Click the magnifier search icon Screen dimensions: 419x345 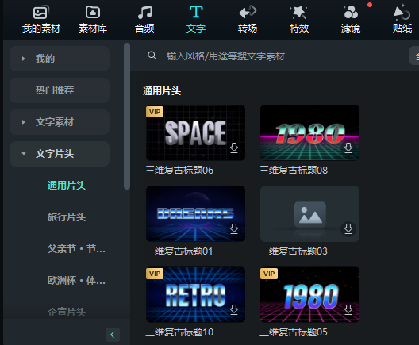(x=152, y=56)
